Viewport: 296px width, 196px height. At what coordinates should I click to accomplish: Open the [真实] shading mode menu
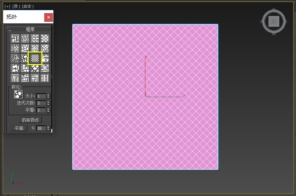[x=28, y=6]
